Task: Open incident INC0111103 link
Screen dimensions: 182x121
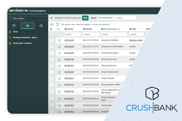Action: pyautogui.click(x=69, y=40)
